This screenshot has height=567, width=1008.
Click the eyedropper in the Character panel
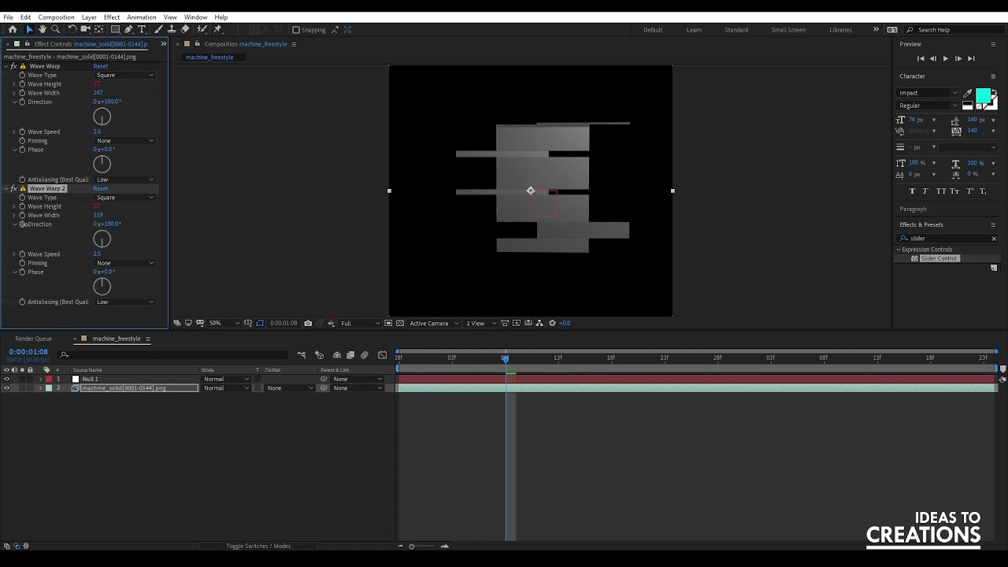tap(968, 93)
